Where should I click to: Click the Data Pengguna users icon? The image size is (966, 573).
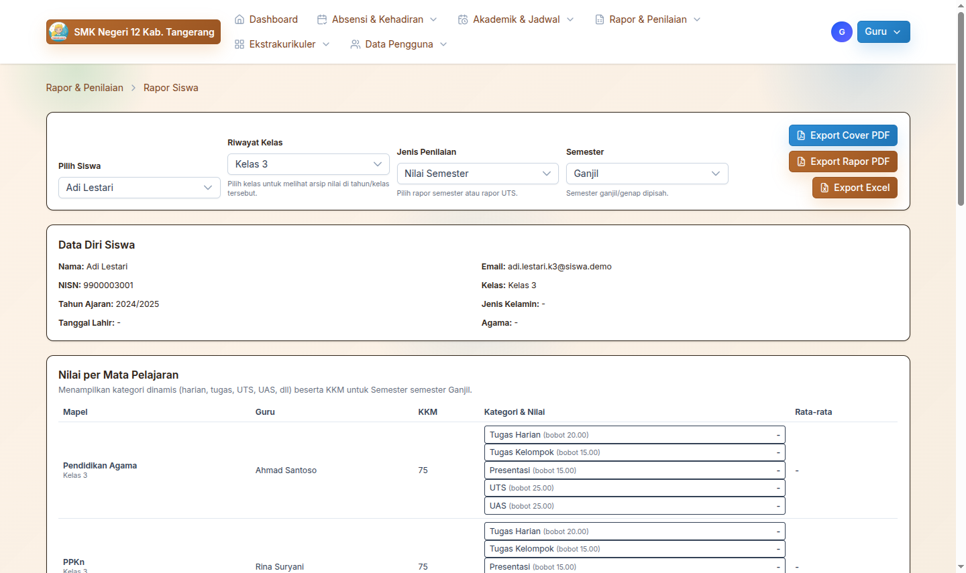(356, 44)
